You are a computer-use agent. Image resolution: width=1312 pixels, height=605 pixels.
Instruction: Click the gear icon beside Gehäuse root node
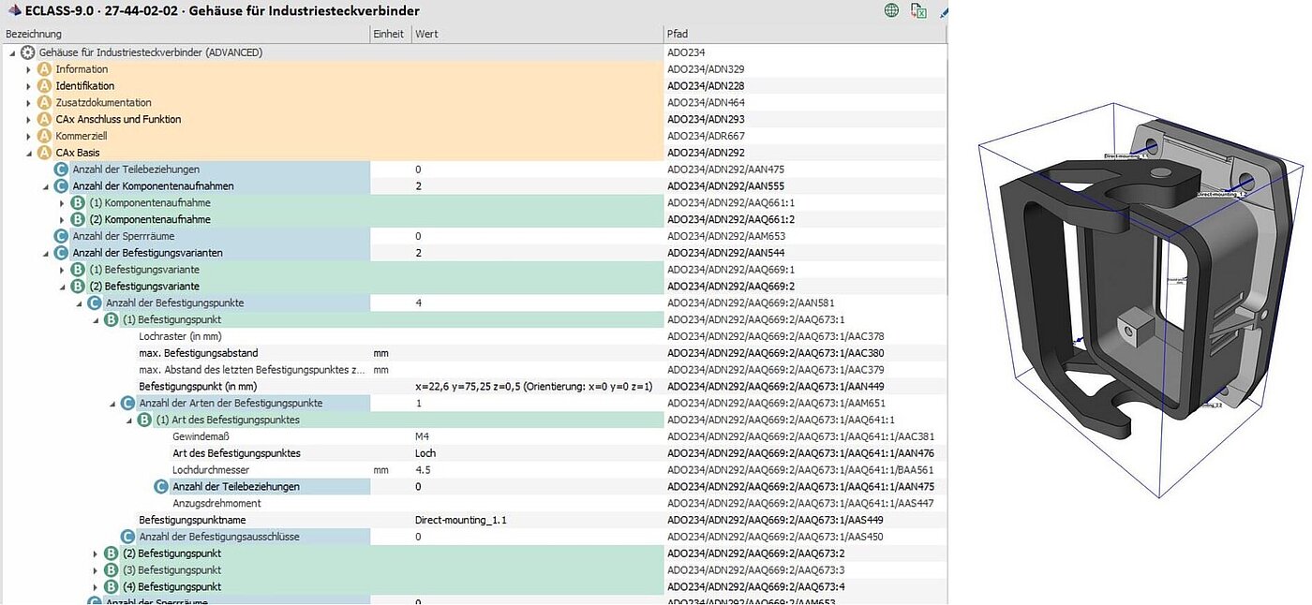coord(28,52)
